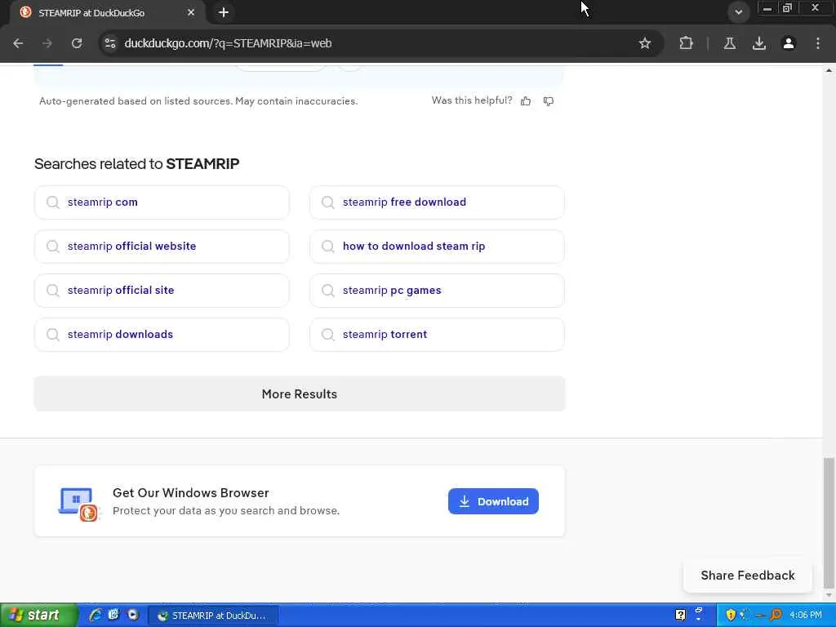This screenshot has width=836, height=627.
Task: Open the Windows start menu
Action: (x=38, y=616)
